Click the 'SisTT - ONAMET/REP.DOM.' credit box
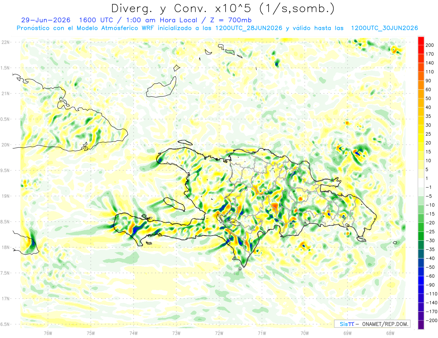This screenshot has height=338, width=438. point(372,324)
